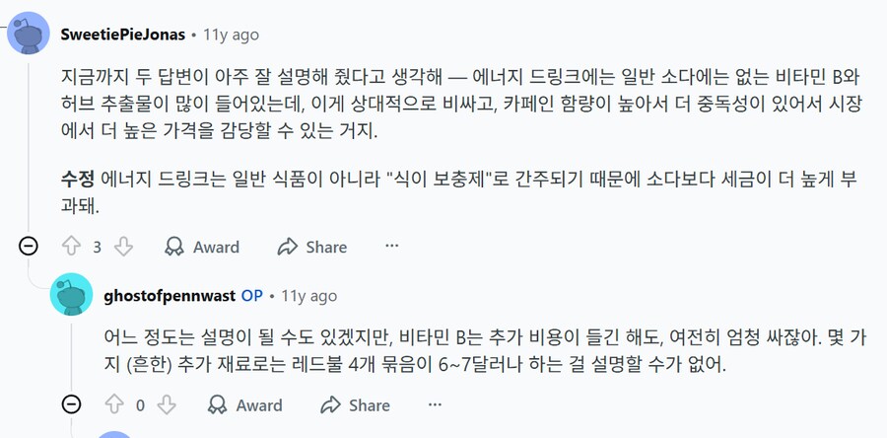This screenshot has height=438, width=887.
Task: Share ghostofpennwast's reply
Action: pyautogui.click(x=355, y=404)
